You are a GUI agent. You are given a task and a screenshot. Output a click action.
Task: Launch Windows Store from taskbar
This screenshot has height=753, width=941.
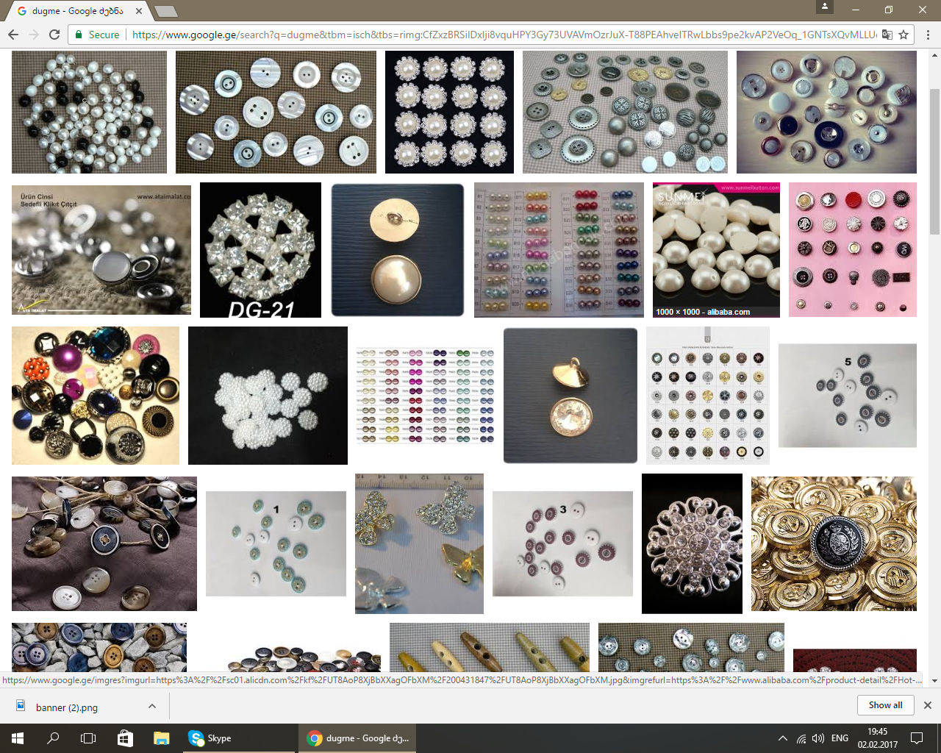(x=125, y=738)
